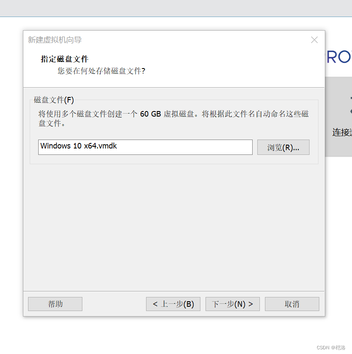352x354 pixels.
Task: Click the 下一步(N) button to continue
Action: (232, 304)
